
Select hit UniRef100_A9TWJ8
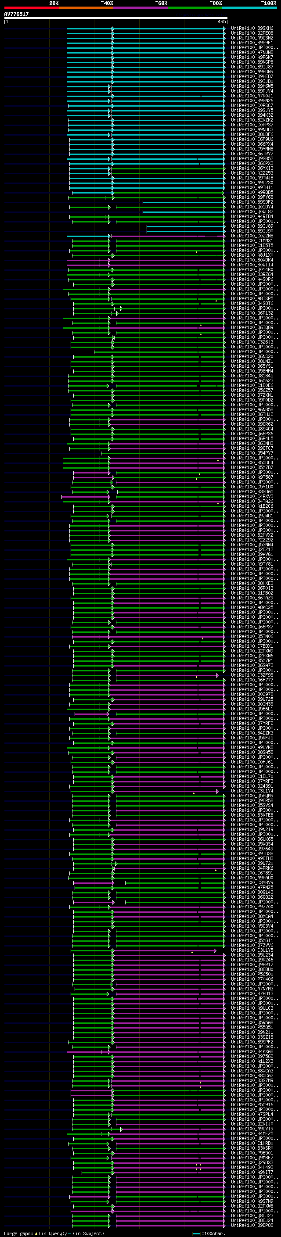click(252, 178)
